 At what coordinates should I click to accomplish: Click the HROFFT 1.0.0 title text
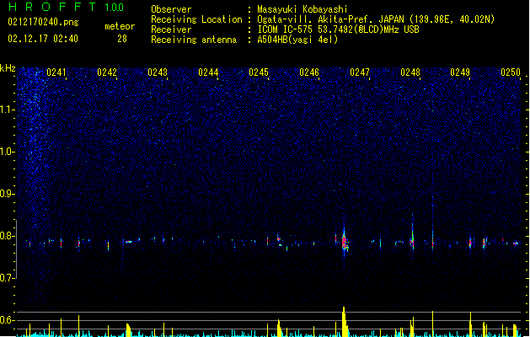tap(67, 7)
